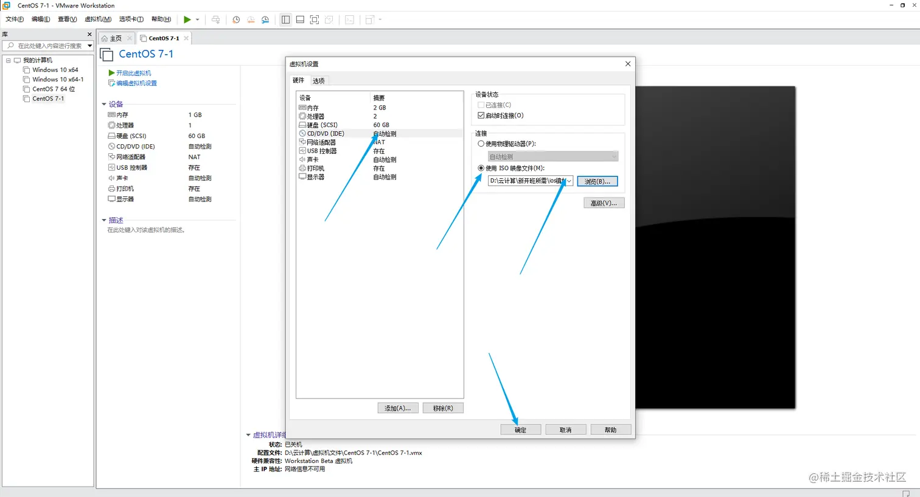This screenshot has width=920, height=497.
Task: Select Windows 10 x64-1 in the library tree
Action: click(58, 79)
